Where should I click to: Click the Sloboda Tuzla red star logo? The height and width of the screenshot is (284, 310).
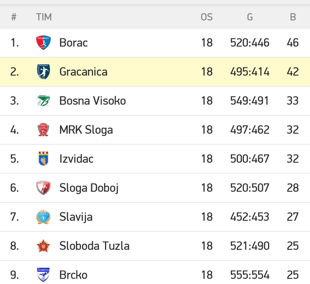click(x=43, y=246)
